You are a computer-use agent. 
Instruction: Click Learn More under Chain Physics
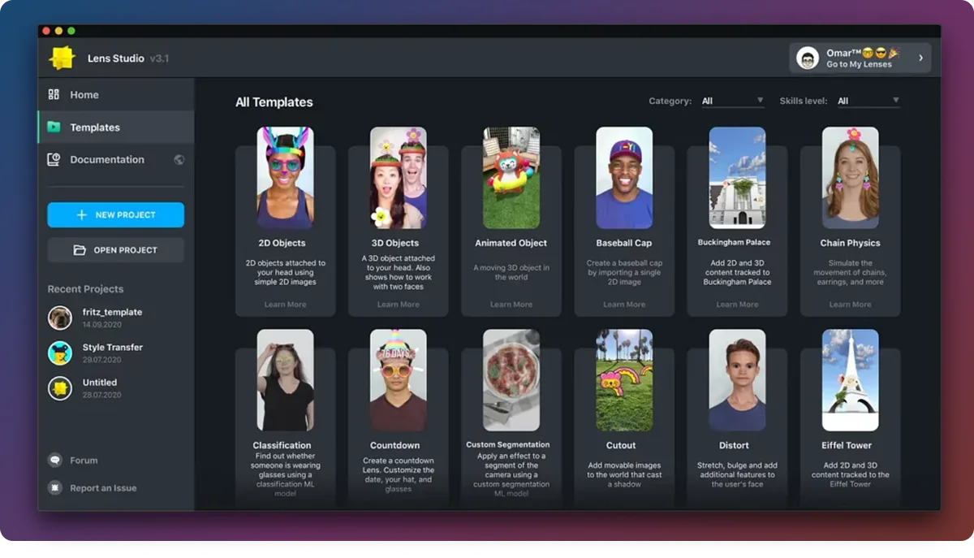tap(850, 305)
